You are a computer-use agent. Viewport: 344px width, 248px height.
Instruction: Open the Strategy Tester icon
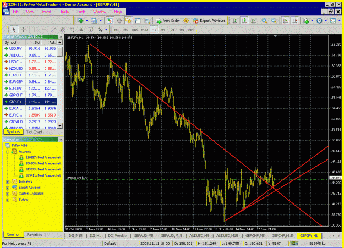(147, 20)
